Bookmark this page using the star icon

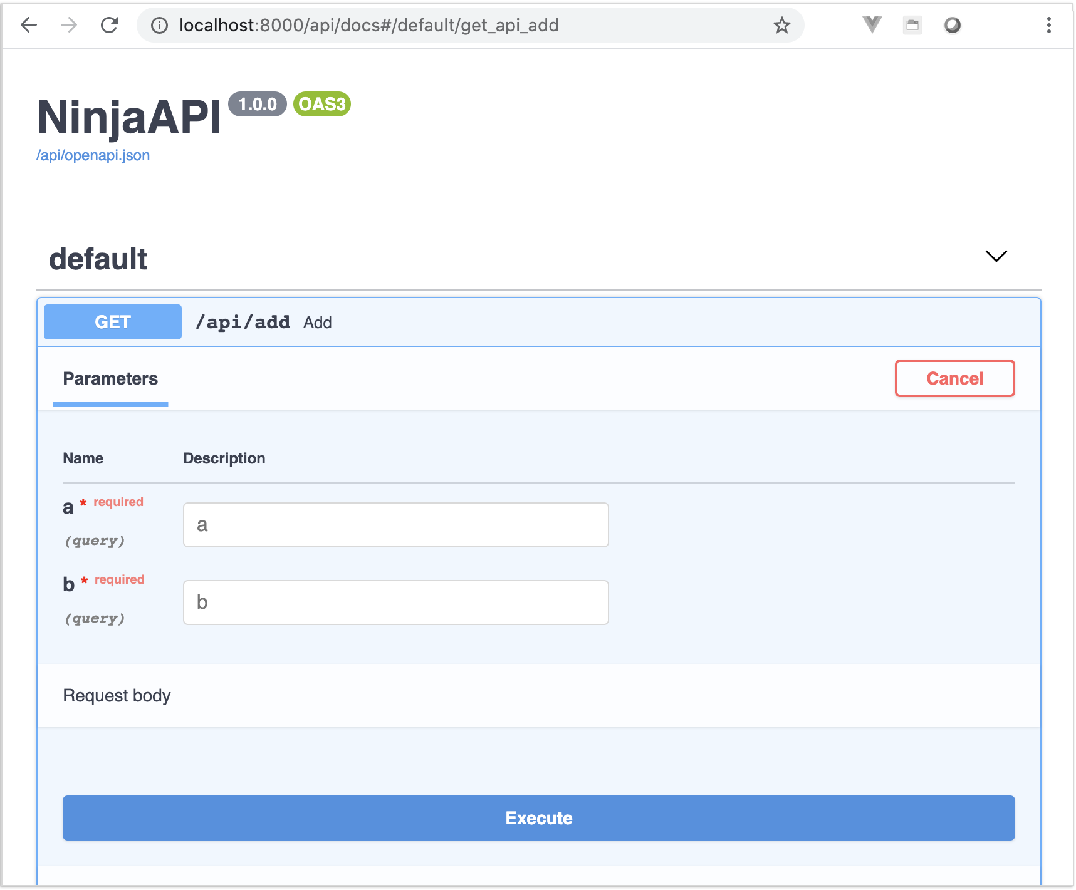click(x=781, y=26)
